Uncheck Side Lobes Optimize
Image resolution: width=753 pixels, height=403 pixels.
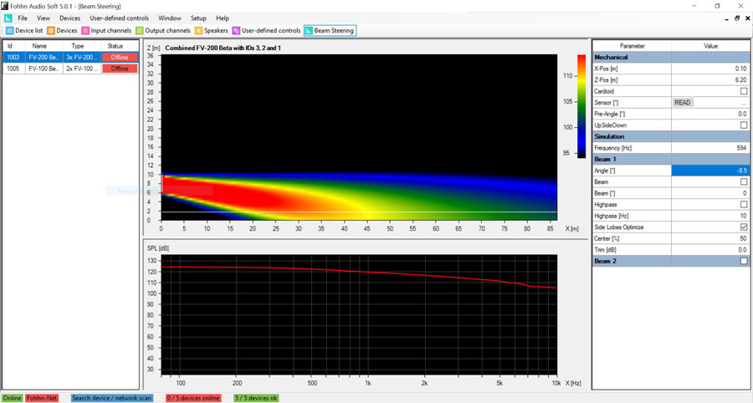(x=744, y=227)
